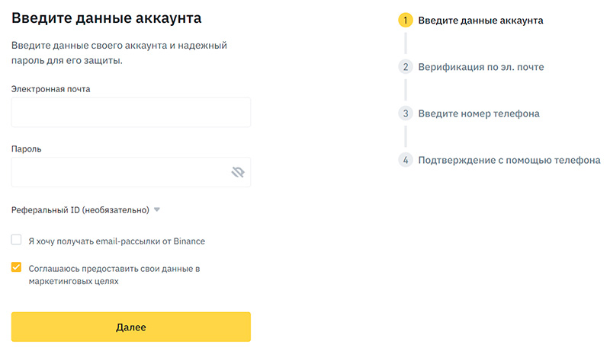Click the step 2 number circle
610x351 pixels.
pyautogui.click(x=406, y=67)
